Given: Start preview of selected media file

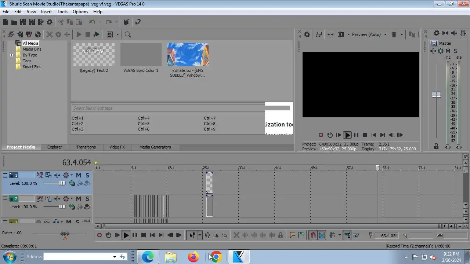Looking at the screenshot, I should click(79, 34).
